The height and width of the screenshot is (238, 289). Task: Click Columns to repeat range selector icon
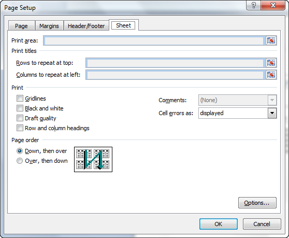click(x=271, y=75)
